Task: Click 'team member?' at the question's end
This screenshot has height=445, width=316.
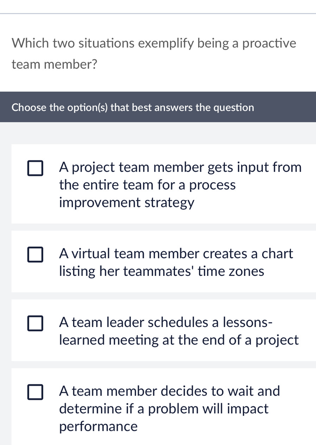Action: pyautogui.click(x=54, y=64)
